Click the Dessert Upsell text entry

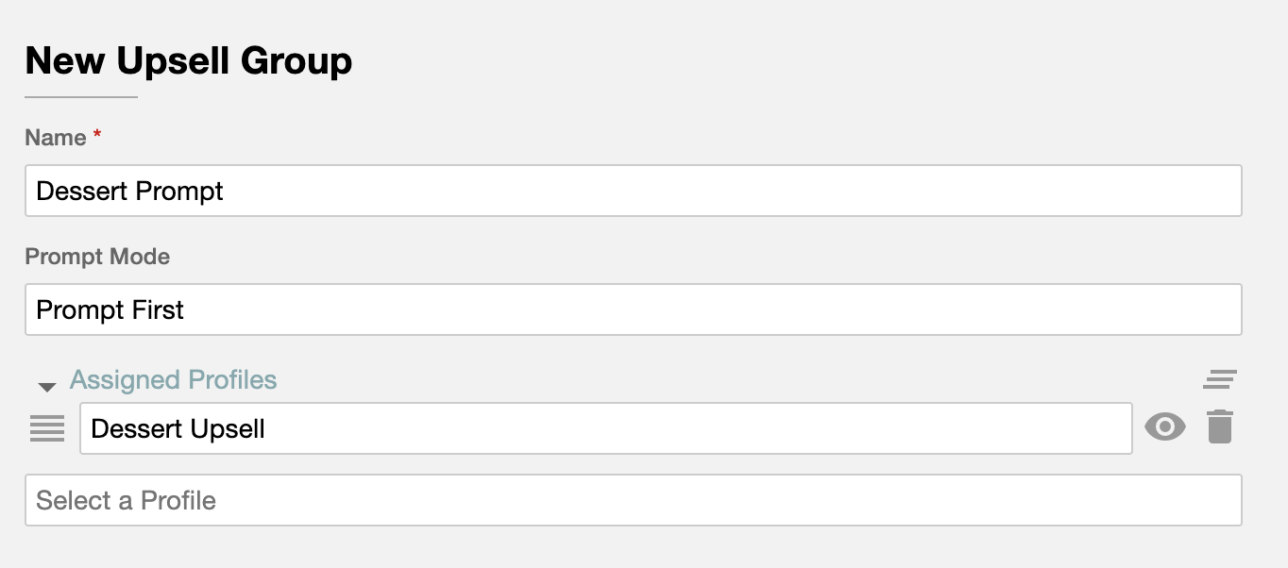(178, 429)
